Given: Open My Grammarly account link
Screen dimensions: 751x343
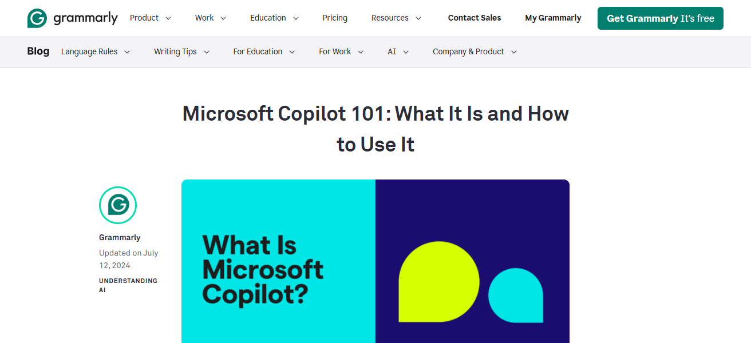Looking at the screenshot, I should click(553, 18).
